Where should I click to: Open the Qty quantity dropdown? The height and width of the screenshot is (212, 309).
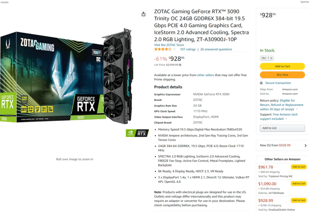pyautogui.click(x=267, y=58)
